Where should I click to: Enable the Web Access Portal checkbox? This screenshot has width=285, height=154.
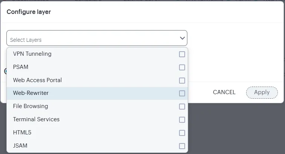pos(182,81)
